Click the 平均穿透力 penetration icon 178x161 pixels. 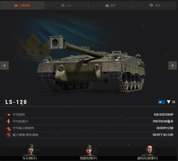point(8,121)
